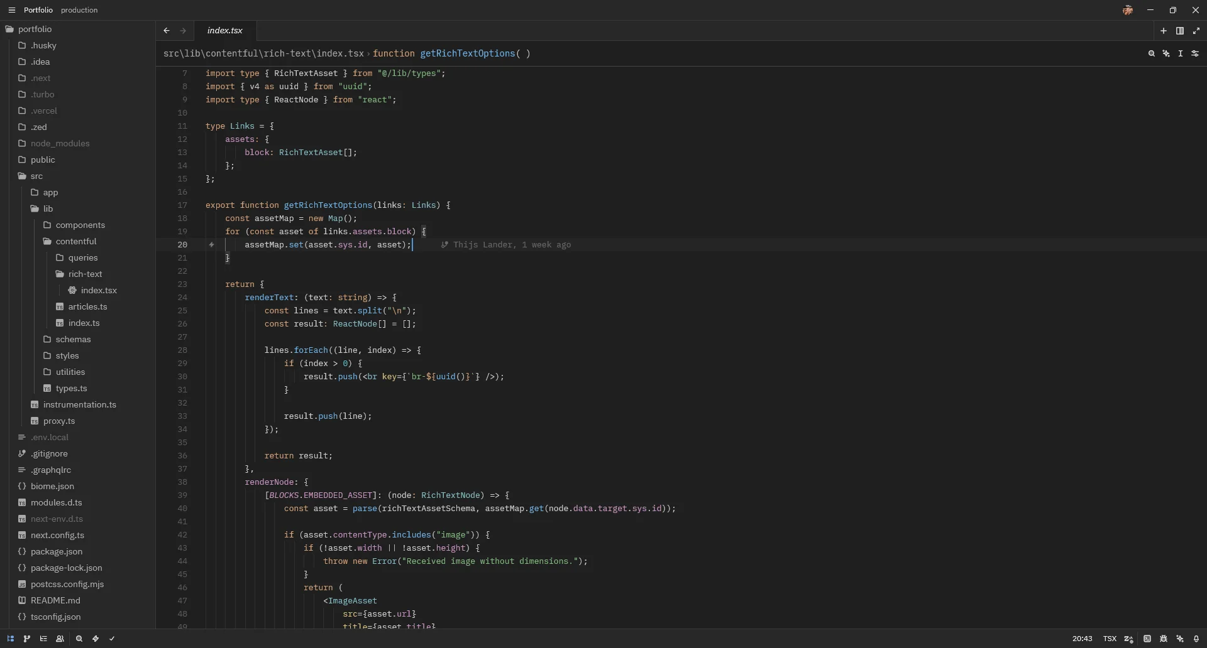Toggle the selections I-beam toolbar icon
The width and height of the screenshot is (1207, 648).
(x=1181, y=54)
